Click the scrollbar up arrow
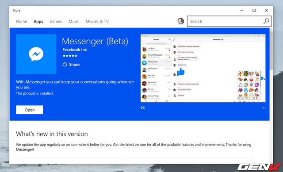Viewport: 283px width, 172px height. pos(271,30)
